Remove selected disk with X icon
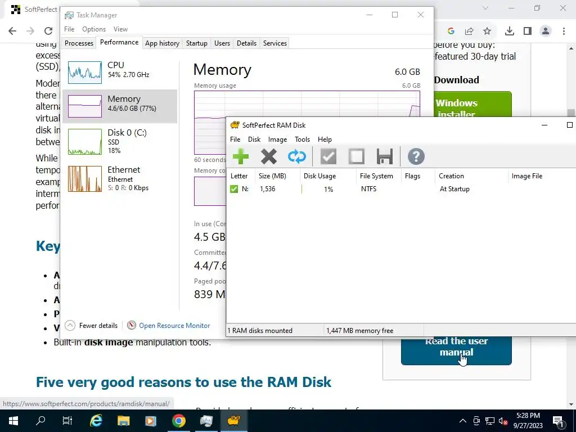This screenshot has width=576, height=432. 269,156
